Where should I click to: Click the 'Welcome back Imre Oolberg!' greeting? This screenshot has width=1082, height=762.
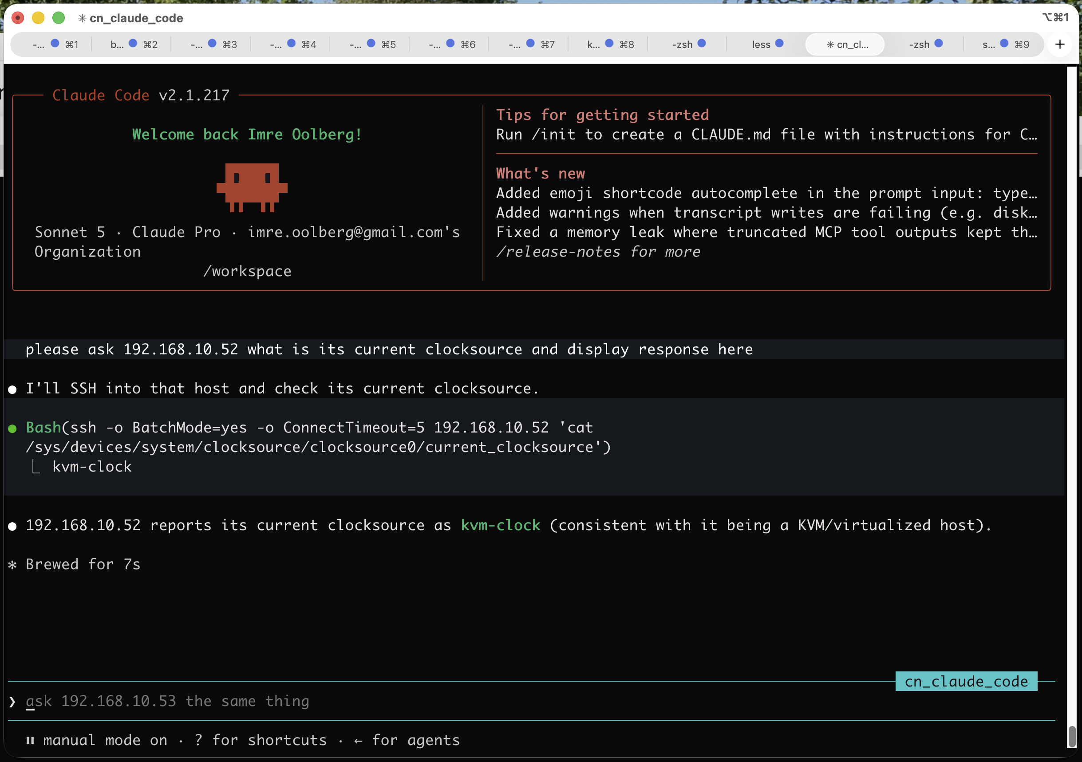pyautogui.click(x=247, y=135)
